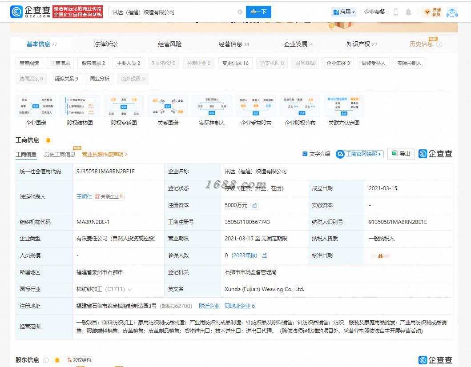The height and width of the screenshot is (367, 471).
Task: Jump to the upper 工商信息 filter button
Action: pos(60,63)
